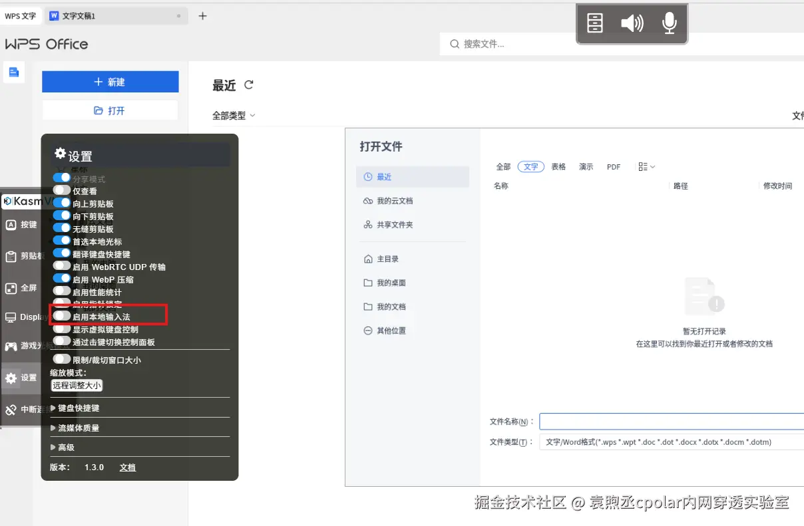804x526 pixels.
Task: Sort by 名称 column header
Action: pos(501,186)
